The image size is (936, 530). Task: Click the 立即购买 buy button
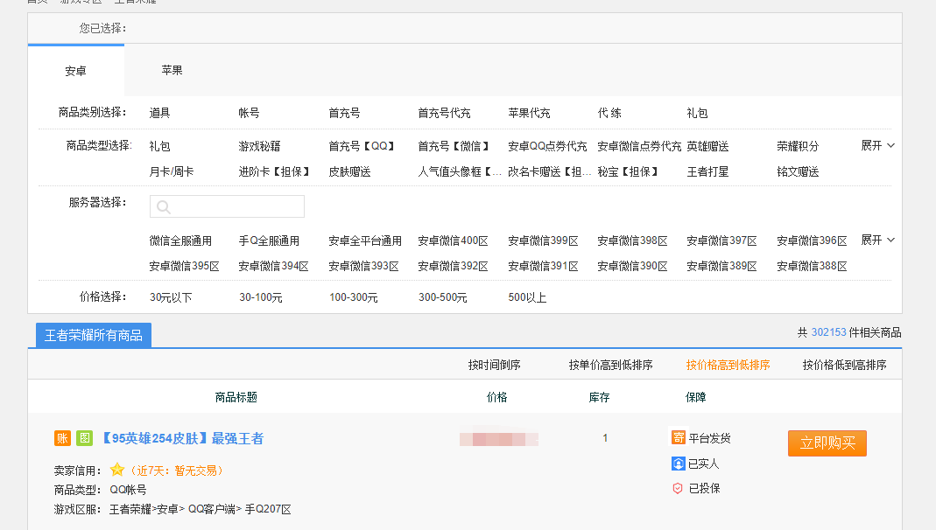(827, 443)
